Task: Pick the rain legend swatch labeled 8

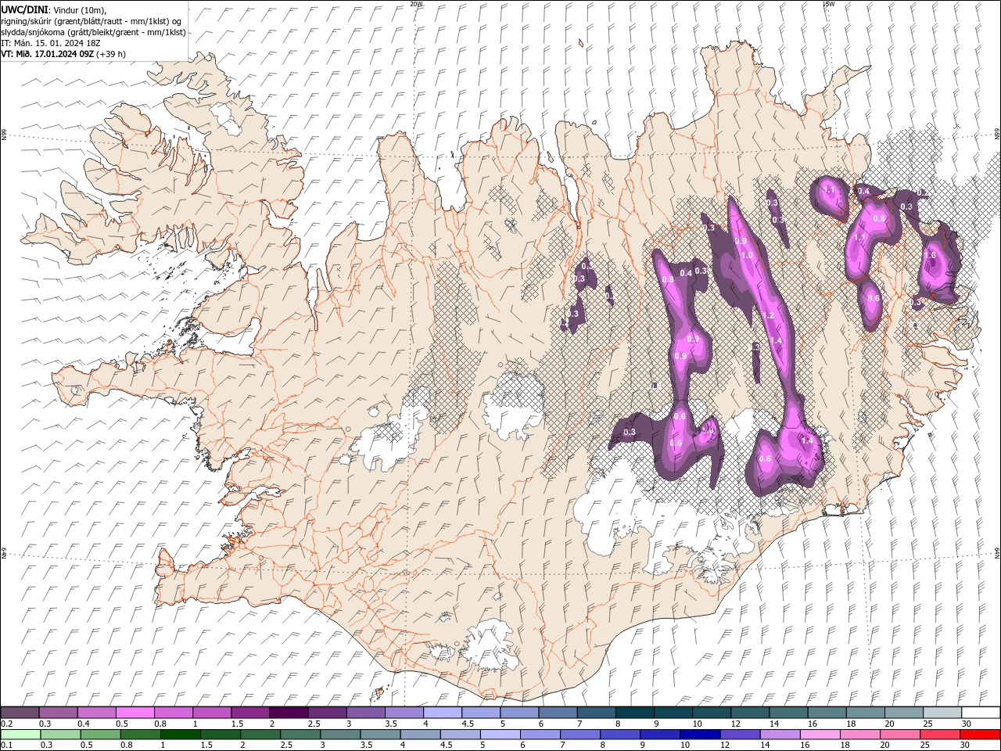Action: [621, 735]
